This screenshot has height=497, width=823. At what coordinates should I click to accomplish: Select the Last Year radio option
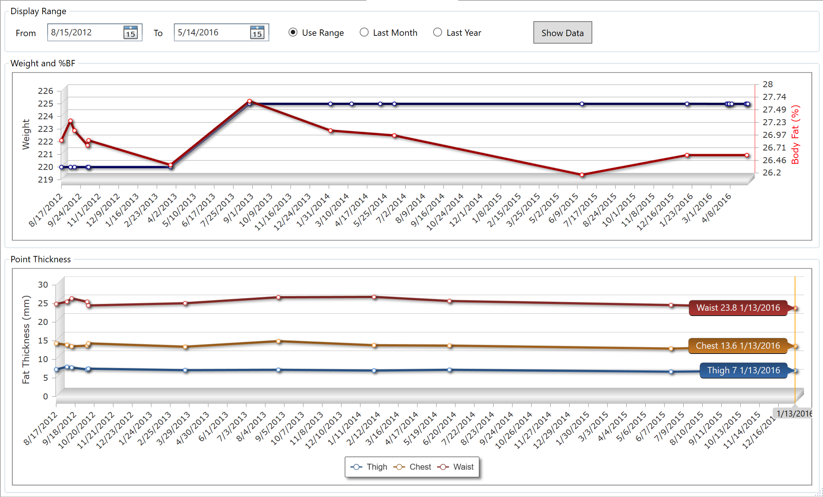click(x=438, y=33)
